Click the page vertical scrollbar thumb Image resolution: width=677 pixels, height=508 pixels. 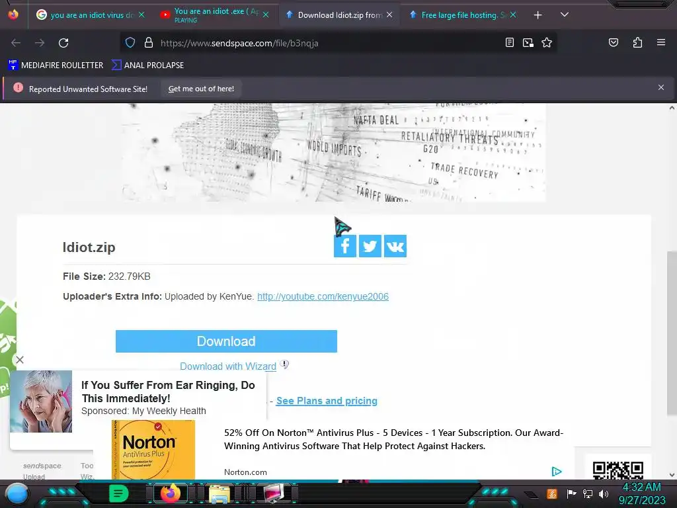[x=672, y=333]
